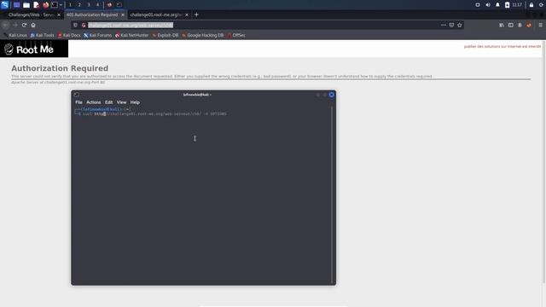Open the OffSec bookmark
Image resolution: width=546 pixels, height=307 pixels.
pos(236,35)
